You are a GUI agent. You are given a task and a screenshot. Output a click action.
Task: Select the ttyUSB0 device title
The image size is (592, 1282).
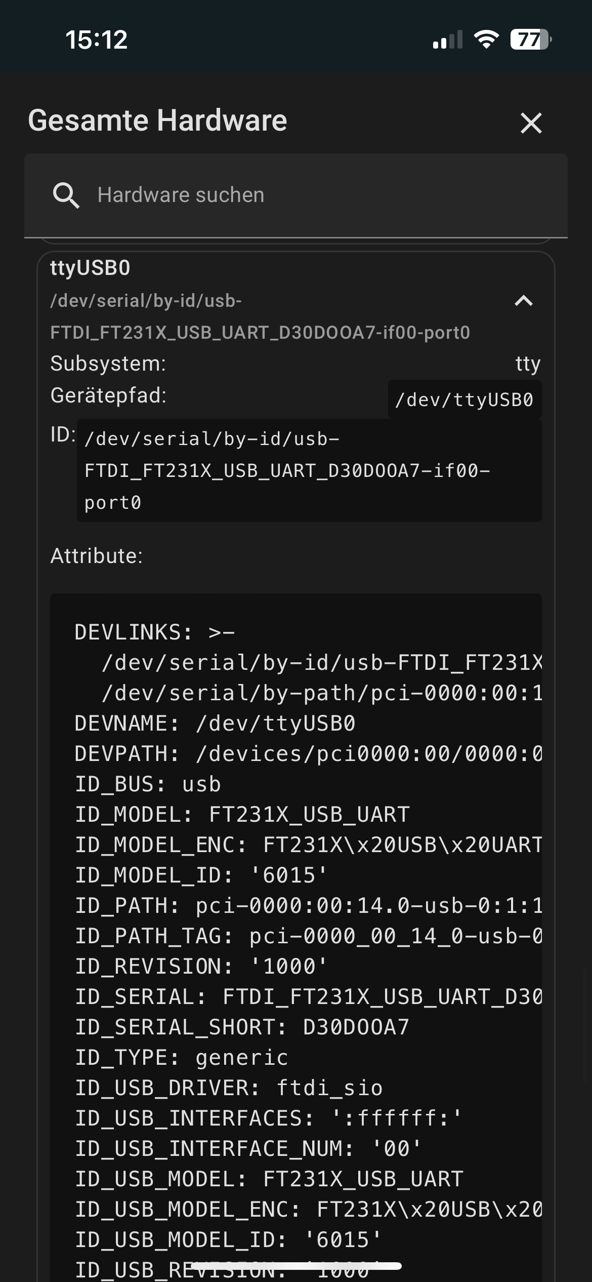[90, 268]
